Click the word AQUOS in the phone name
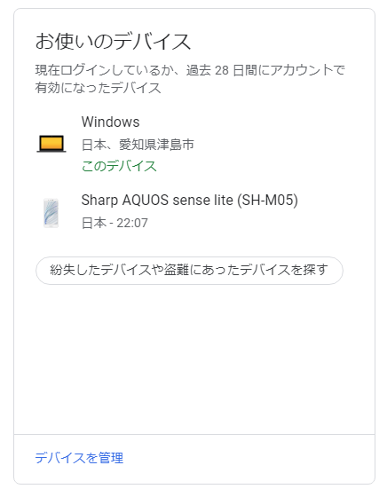Viewport: 387px width, 489px height. (146, 201)
